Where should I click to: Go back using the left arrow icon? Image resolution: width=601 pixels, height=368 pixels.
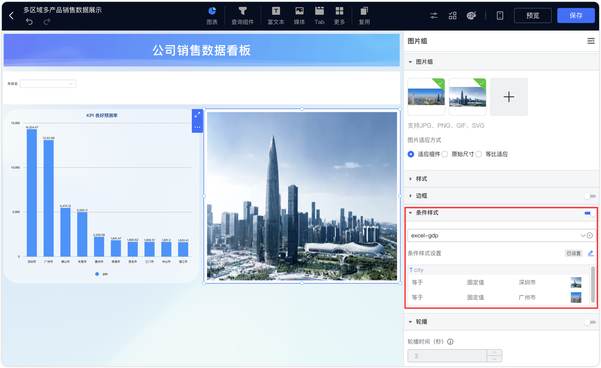pyautogui.click(x=11, y=16)
